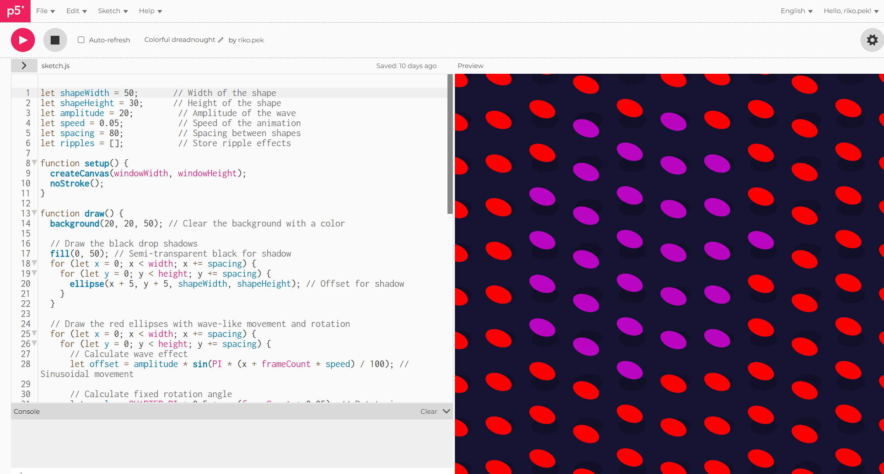Click the p5* logo home icon

(x=15, y=11)
